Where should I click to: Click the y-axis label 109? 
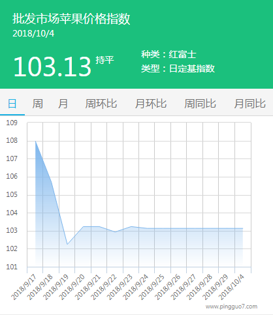tap(12, 123)
